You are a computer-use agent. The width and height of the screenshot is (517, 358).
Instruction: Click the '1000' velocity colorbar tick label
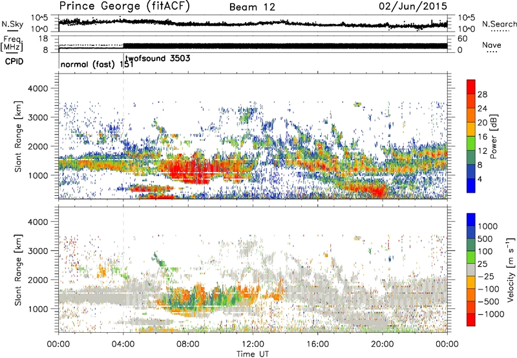487,226
